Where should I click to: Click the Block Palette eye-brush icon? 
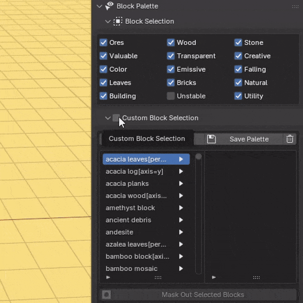(x=110, y=6)
